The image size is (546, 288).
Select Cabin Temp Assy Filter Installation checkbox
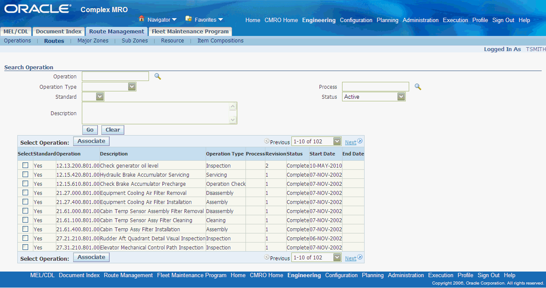pos(25,229)
